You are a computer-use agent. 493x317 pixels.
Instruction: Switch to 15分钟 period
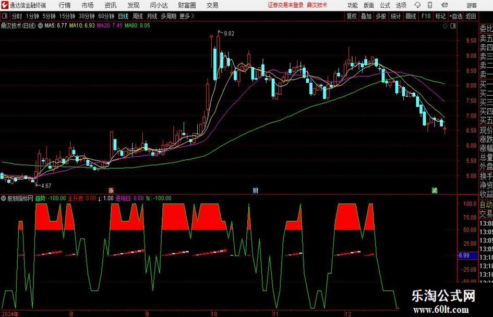point(67,16)
